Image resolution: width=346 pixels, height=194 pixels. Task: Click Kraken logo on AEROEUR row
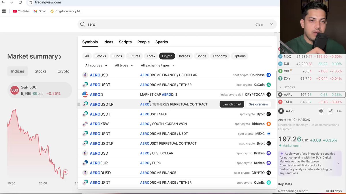point(269,163)
